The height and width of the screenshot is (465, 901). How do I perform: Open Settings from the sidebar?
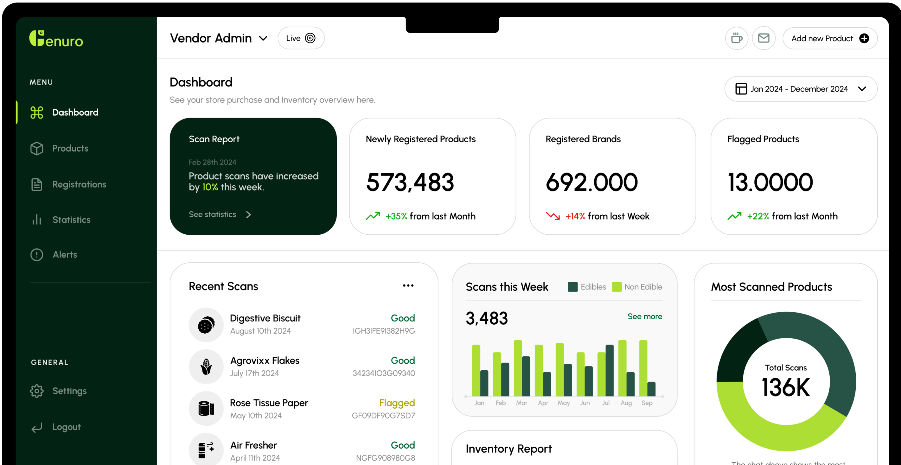click(x=69, y=391)
